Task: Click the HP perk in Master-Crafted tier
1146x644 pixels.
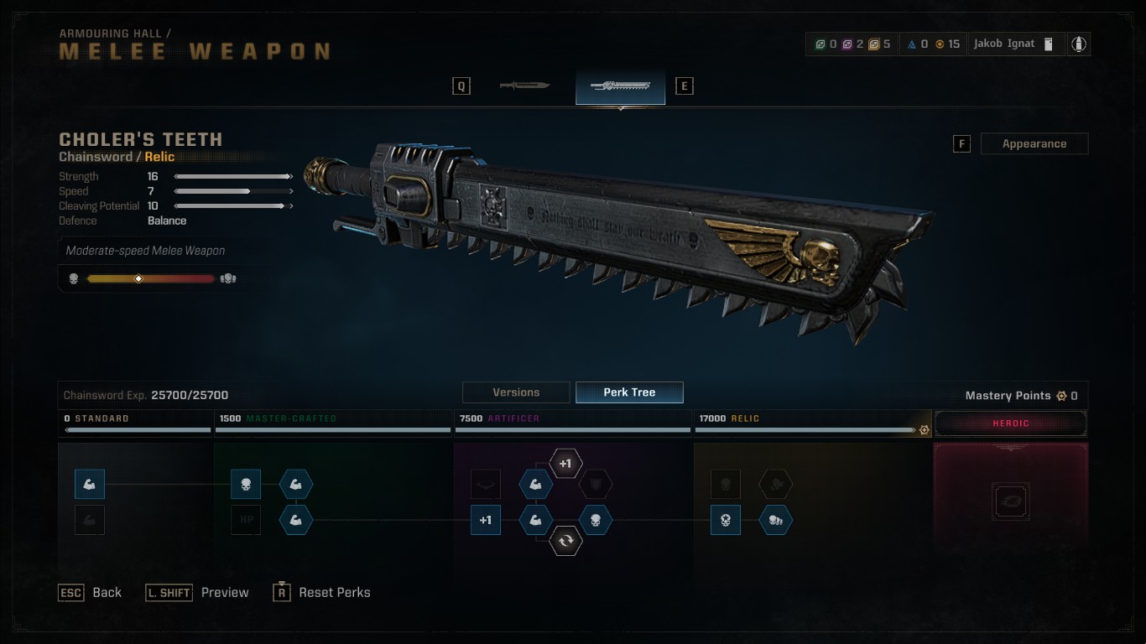Action: tap(246, 520)
